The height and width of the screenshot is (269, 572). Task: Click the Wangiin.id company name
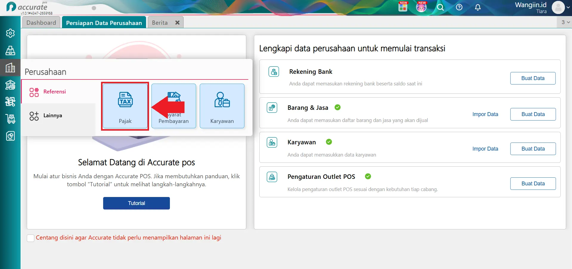click(x=531, y=5)
